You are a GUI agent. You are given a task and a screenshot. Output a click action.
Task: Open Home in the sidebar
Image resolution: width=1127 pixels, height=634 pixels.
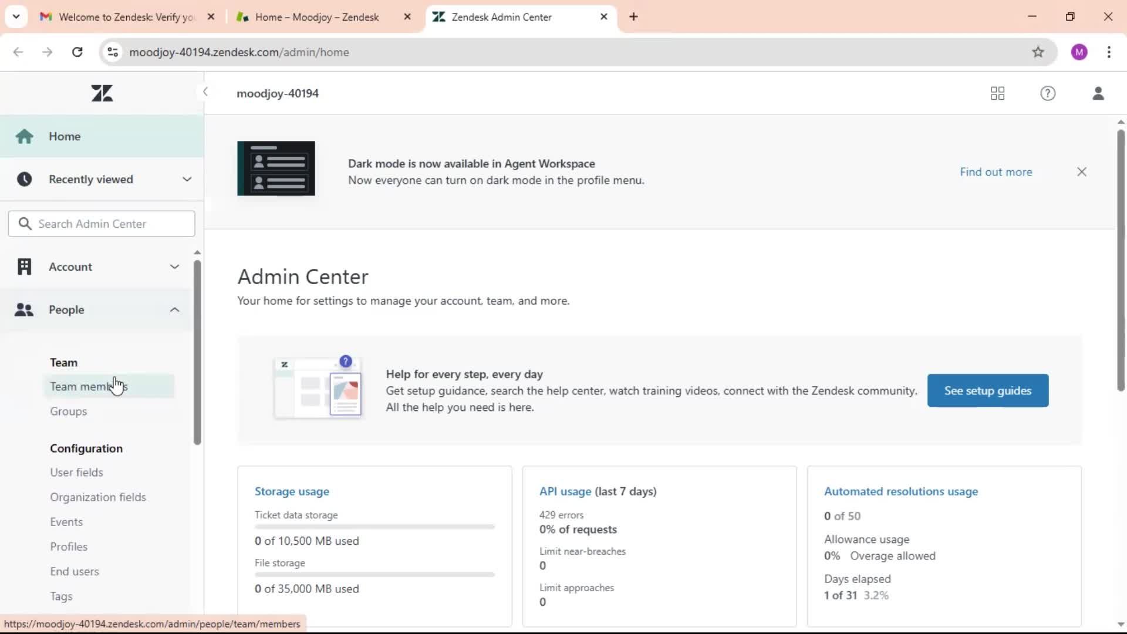point(102,136)
